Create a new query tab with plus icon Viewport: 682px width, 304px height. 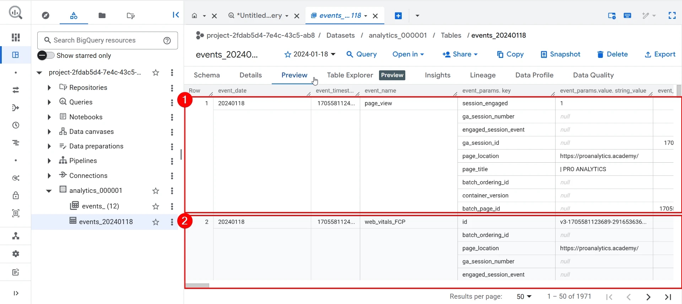(x=398, y=16)
